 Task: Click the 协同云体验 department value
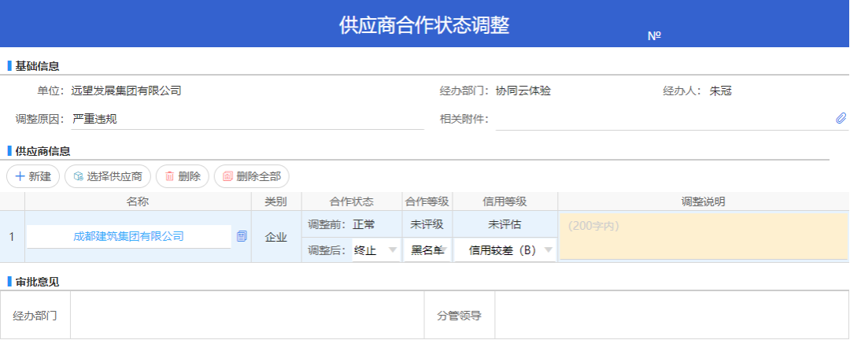click(x=523, y=91)
